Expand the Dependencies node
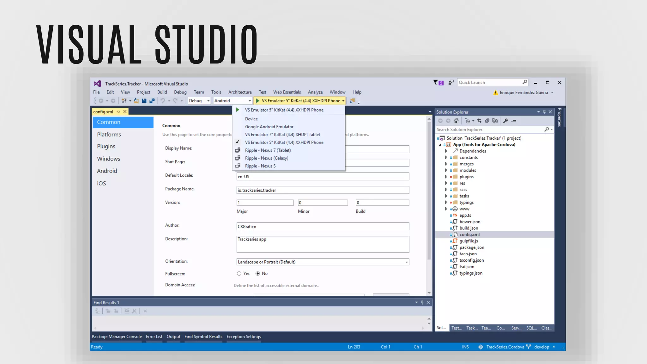647x364 pixels. 446,151
